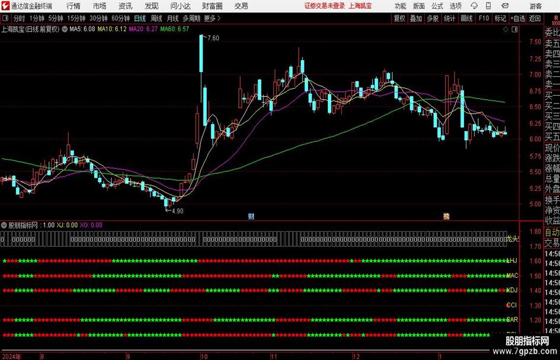Switch to 5分钟 period tab

pyautogui.click(x=55, y=18)
